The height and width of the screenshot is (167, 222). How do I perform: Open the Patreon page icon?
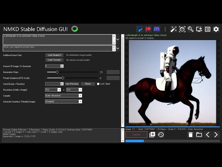pyautogui.click(x=148, y=29)
